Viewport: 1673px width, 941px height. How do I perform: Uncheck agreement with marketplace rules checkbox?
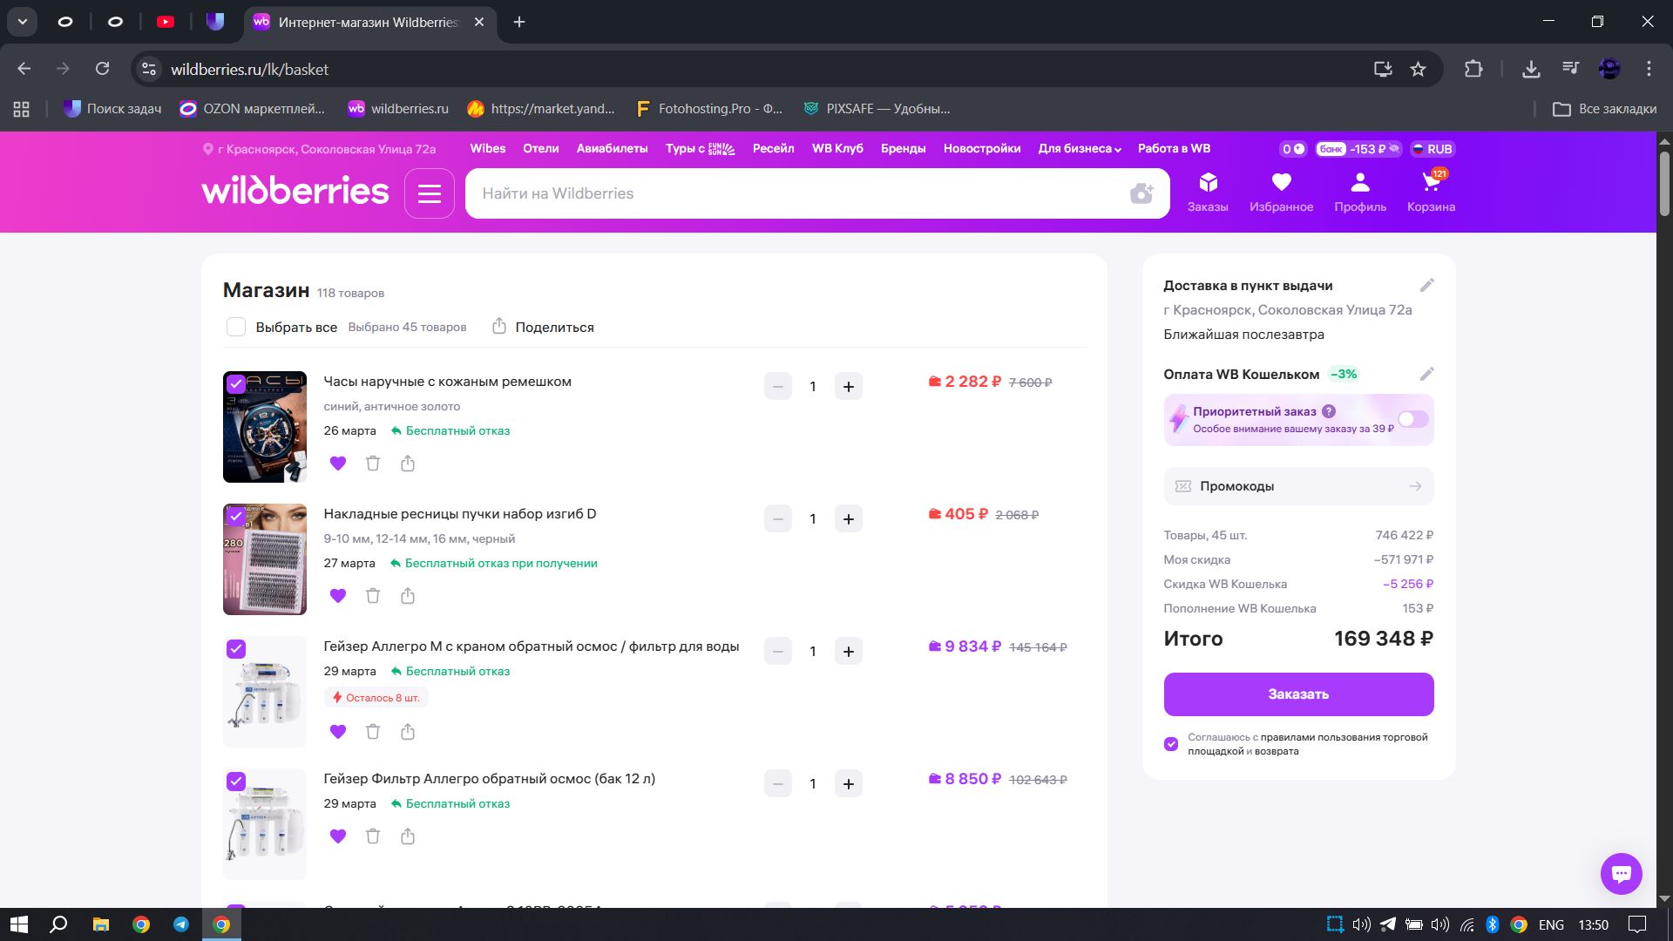1171,744
